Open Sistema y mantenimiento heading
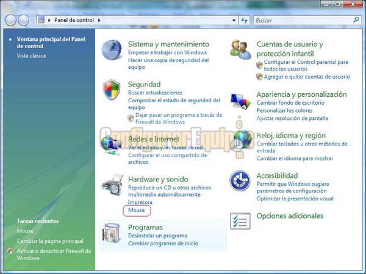This screenshot has width=366, height=274. (x=168, y=44)
